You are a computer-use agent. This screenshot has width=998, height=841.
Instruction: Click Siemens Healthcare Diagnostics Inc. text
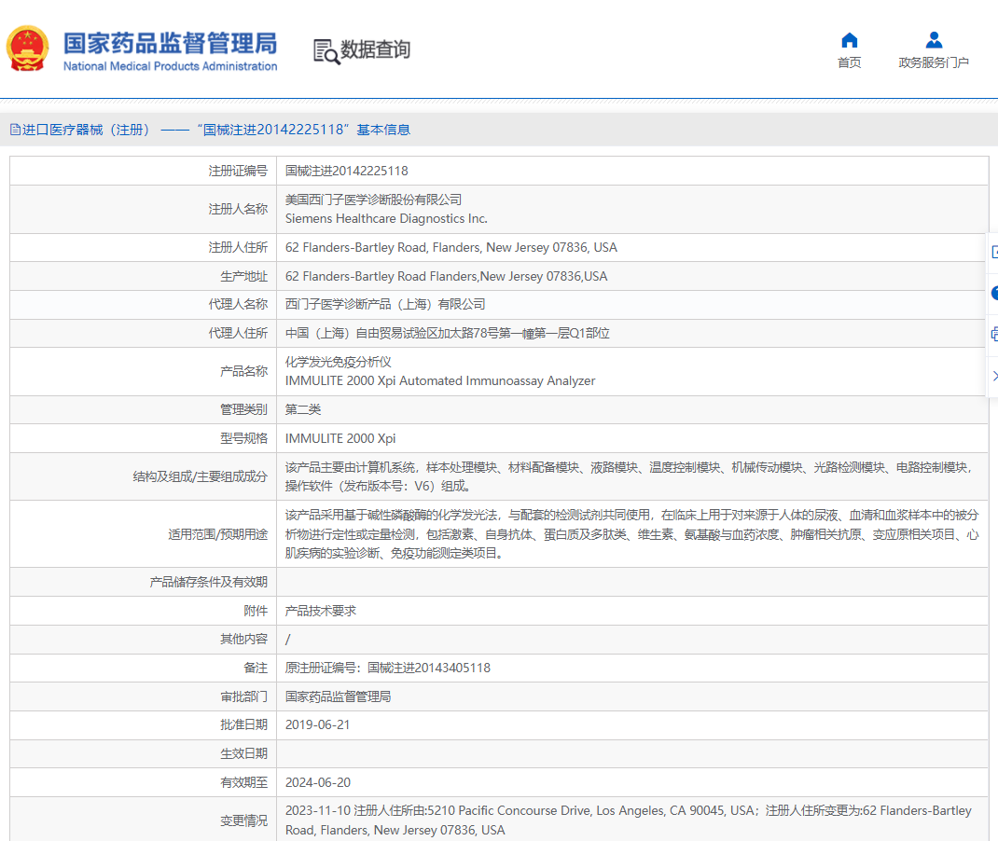point(386,219)
